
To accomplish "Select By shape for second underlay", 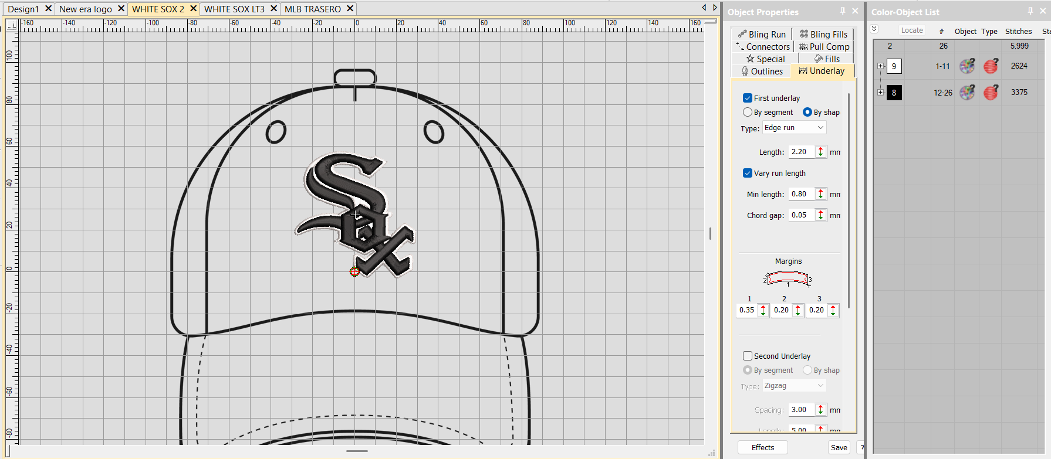I will (x=807, y=370).
